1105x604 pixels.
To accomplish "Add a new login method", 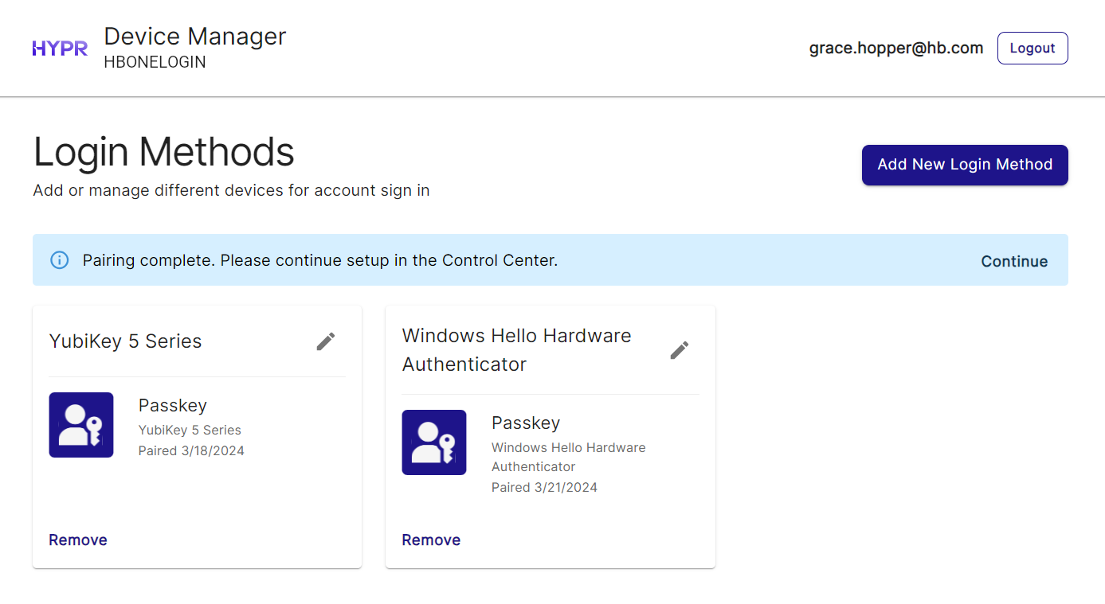I will click(965, 165).
